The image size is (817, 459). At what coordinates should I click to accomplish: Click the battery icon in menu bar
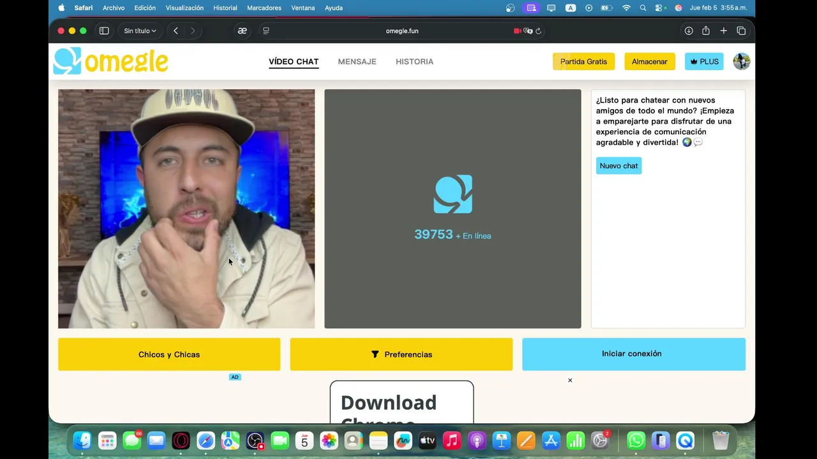point(607,8)
